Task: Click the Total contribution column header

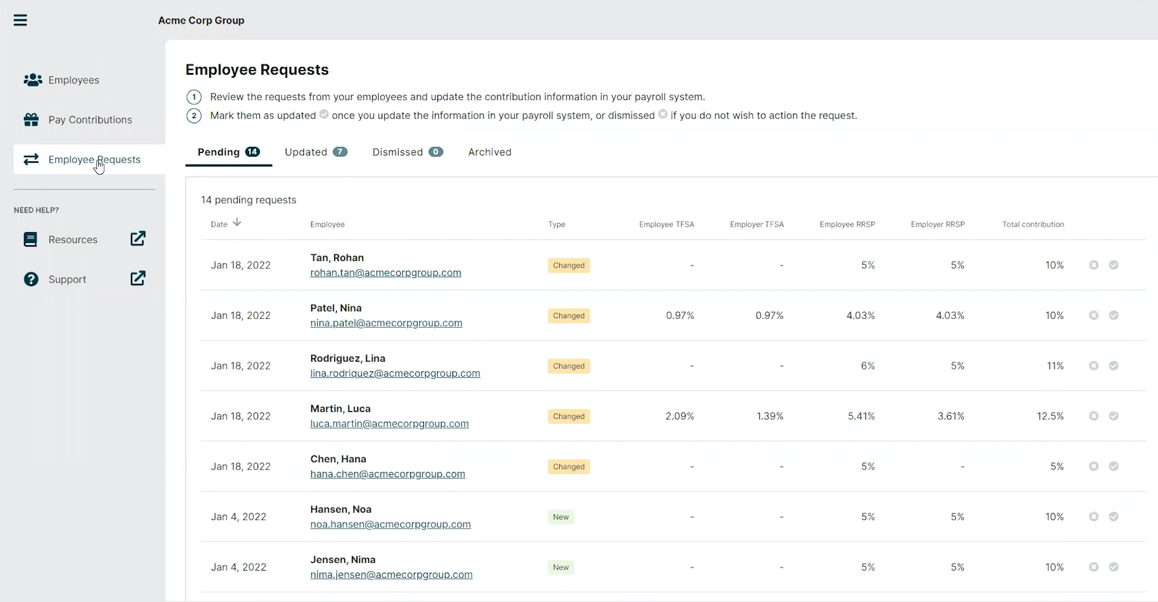Action: tap(1033, 224)
